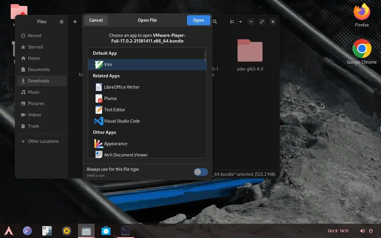Cancel the Open File dialog

96,20
